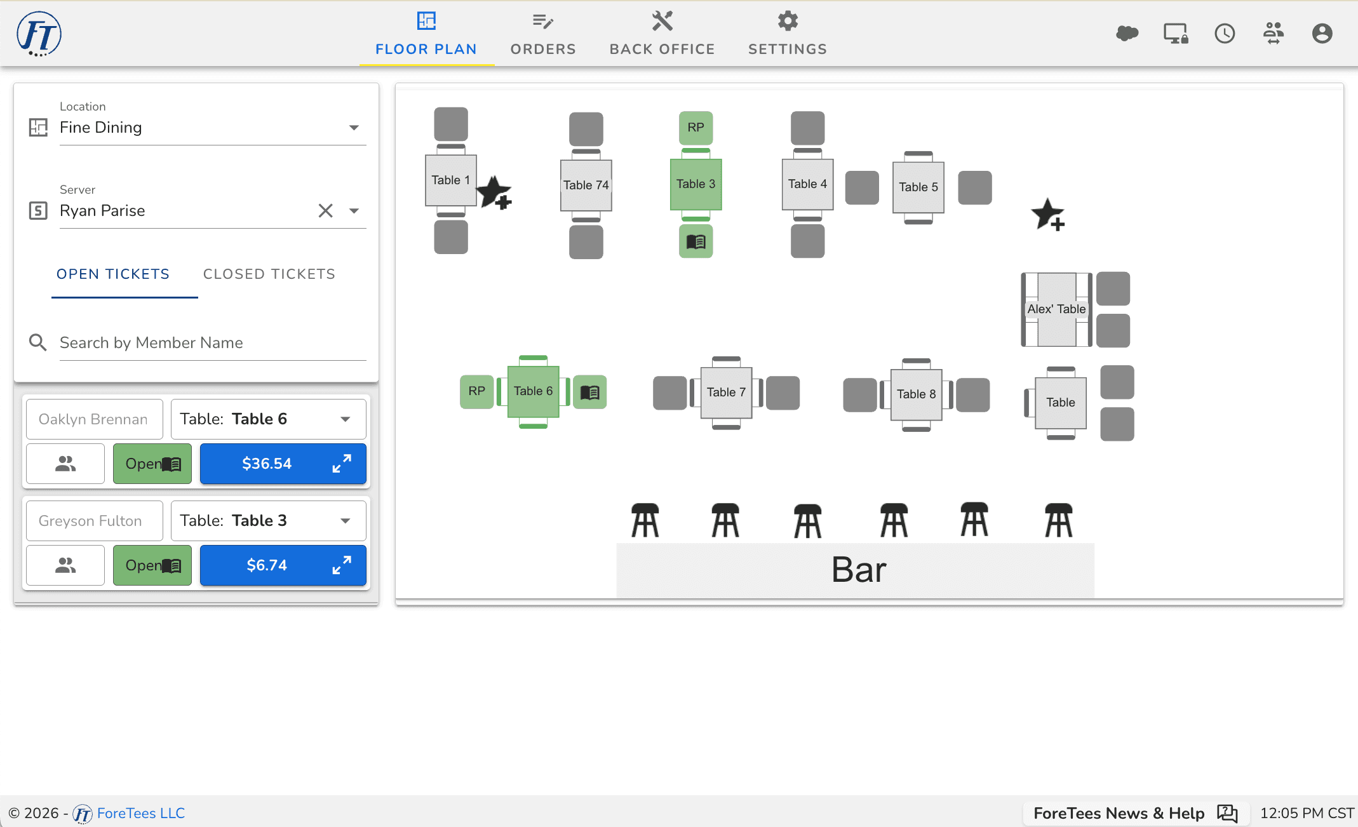Select Table 7 on the floor plan
This screenshot has height=827, width=1358.
click(x=726, y=393)
